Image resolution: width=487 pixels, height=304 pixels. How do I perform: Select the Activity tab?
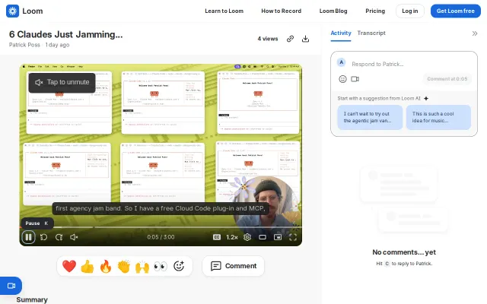click(341, 33)
